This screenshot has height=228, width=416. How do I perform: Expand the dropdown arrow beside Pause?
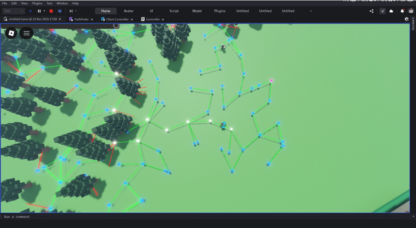click(x=44, y=11)
